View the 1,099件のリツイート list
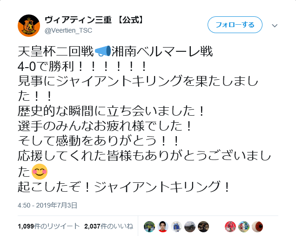Screen dimensions: 296x236 [49, 226]
